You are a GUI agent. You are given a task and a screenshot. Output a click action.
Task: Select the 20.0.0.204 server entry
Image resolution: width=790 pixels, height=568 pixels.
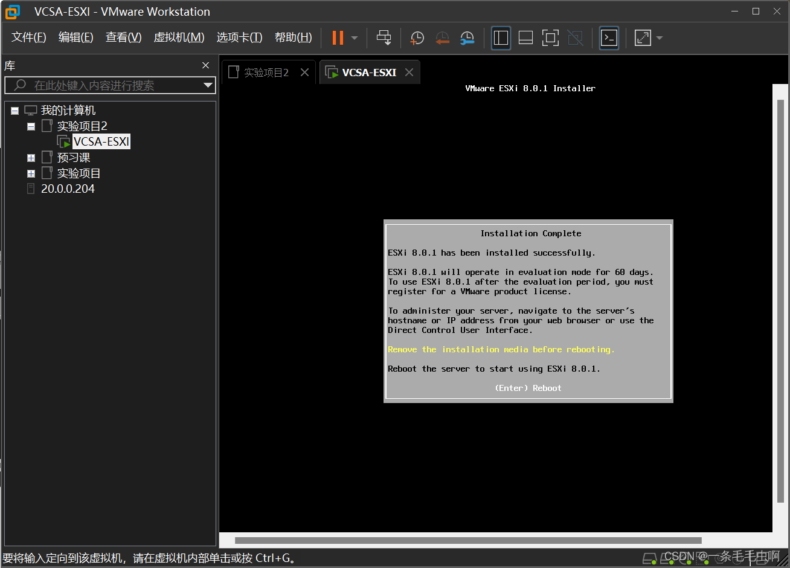pyautogui.click(x=68, y=189)
